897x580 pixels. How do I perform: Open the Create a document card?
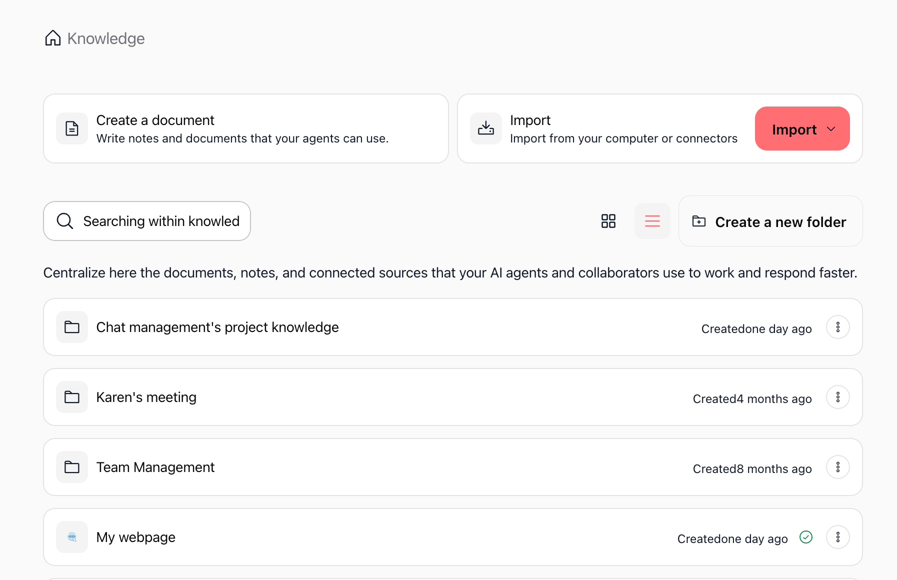246,128
